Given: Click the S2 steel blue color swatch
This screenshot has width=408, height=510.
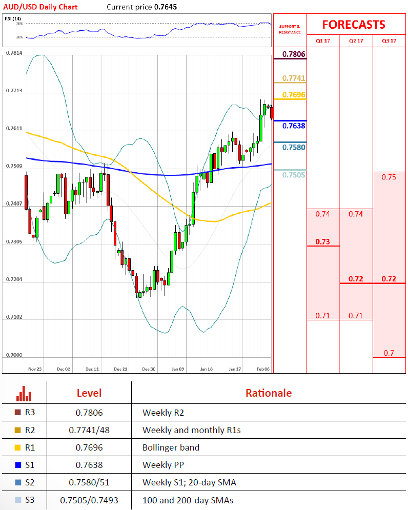Looking at the screenshot, I should click(x=18, y=482).
